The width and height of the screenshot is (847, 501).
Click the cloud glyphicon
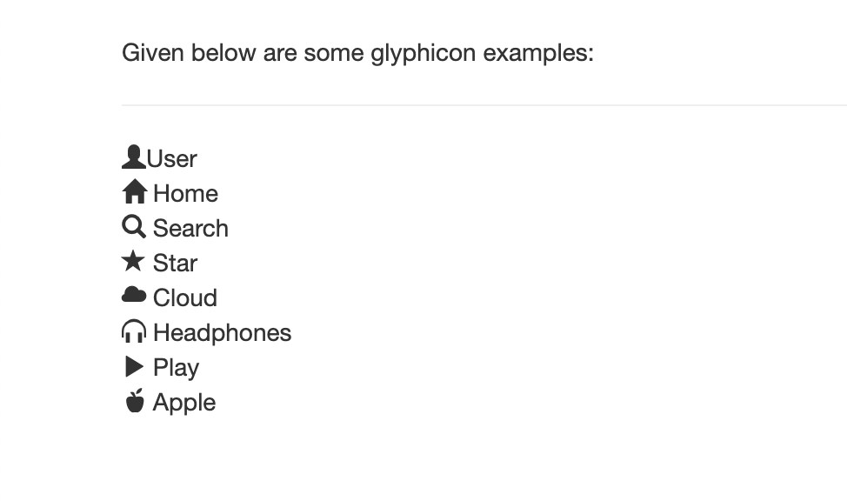point(133,295)
